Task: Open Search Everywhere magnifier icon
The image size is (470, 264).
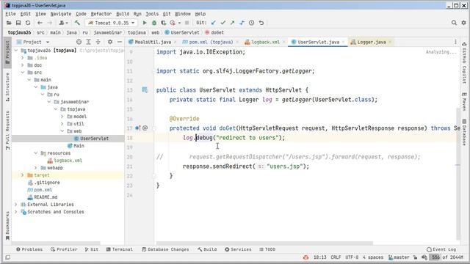Action: (x=454, y=23)
